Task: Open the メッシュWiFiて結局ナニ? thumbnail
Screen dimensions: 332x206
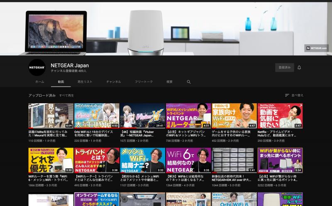Action: click(142, 160)
